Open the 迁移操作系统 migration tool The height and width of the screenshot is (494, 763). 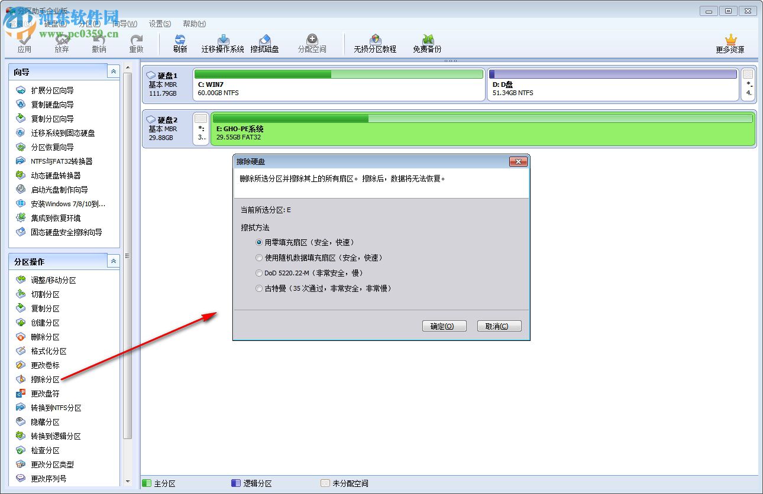coord(222,43)
